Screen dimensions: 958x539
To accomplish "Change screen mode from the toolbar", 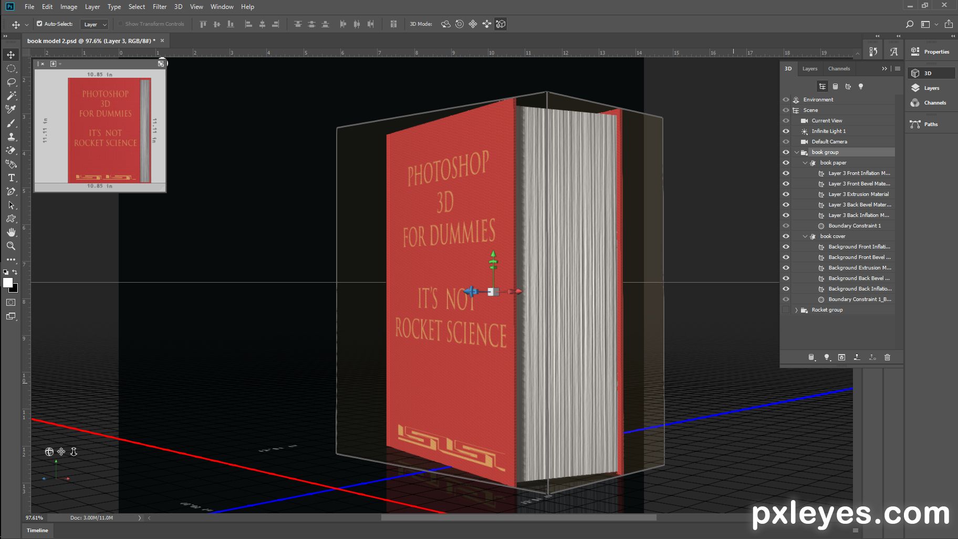I will coord(11,316).
